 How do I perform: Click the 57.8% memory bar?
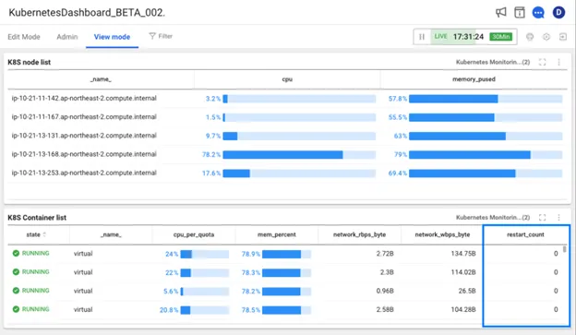coord(486,99)
